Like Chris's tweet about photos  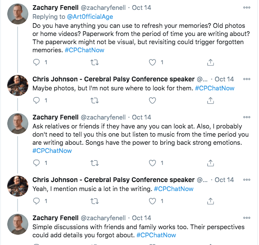click(x=152, y=101)
